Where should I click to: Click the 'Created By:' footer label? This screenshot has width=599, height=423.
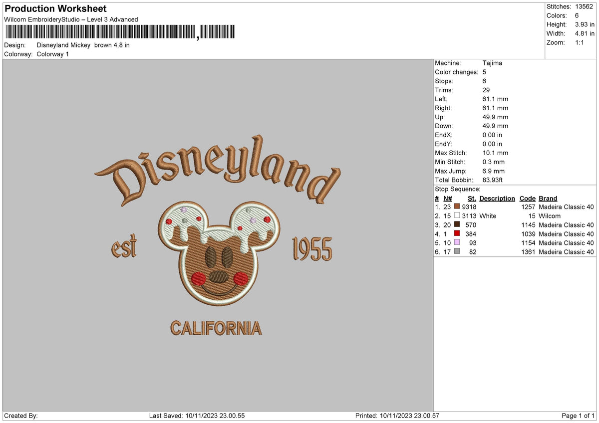coord(21,416)
